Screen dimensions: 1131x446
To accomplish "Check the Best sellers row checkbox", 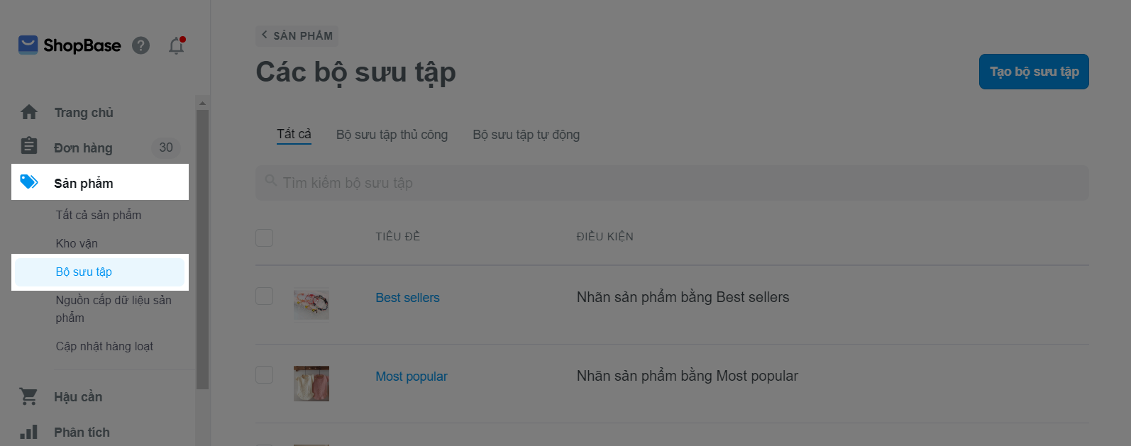I will [265, 296].
